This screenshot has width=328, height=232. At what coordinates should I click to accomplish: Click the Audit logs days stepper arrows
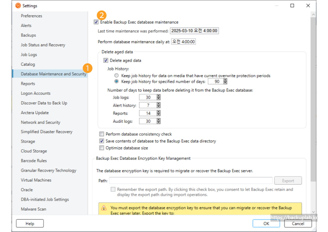click(159, 121)
